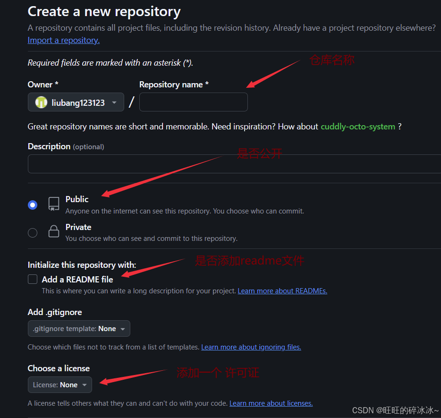Image resolution: width=441 pixels, height=418 pixels.
Task: Click the Public repository book icon
Action: (54, 204)
